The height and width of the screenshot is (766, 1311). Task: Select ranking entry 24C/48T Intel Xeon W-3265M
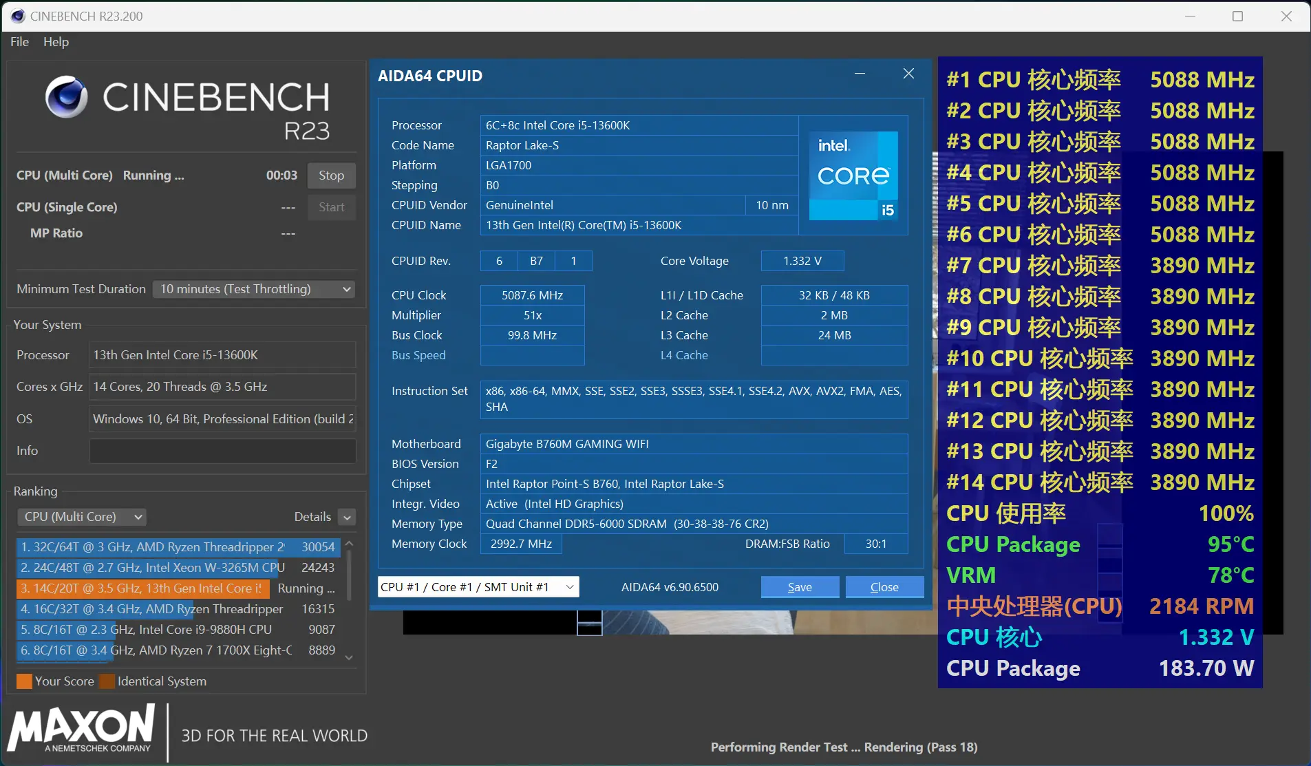coord(178,568)
